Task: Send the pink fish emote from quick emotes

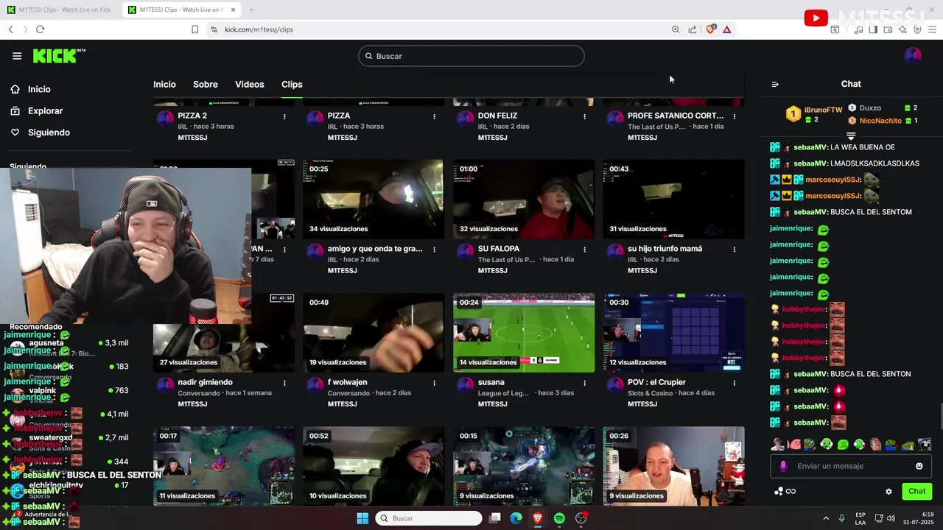Action: pos(795,445)
